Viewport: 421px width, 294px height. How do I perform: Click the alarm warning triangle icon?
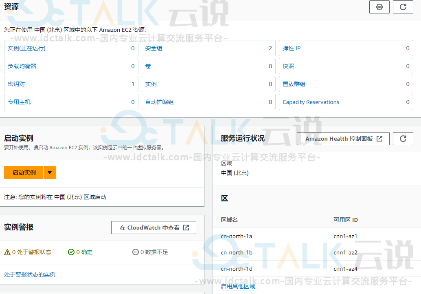pyautogui.click(x=7, y=252)
